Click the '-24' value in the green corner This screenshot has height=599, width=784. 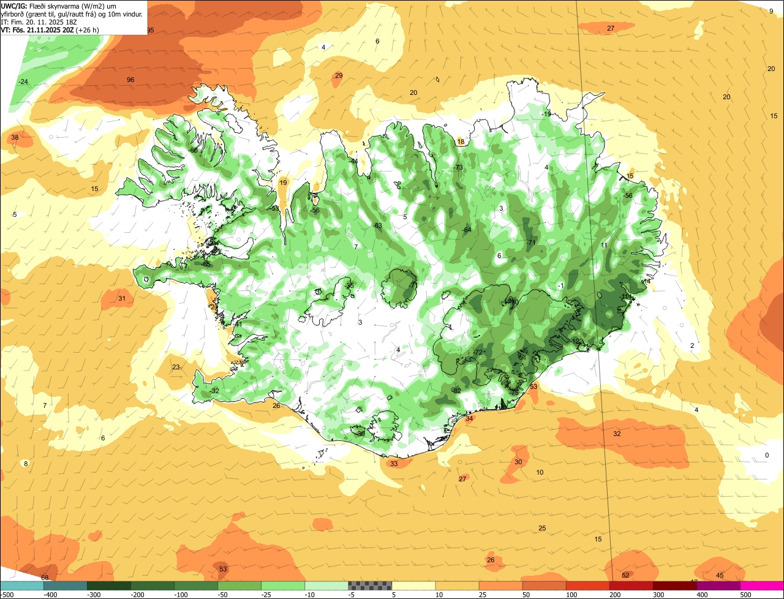click(23, 81)
